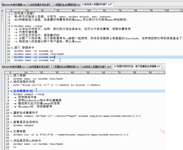Open '7.容器的生命周期实践.txt' tab in upper editor
183x150 pixels.
click(x=67, y=5)
